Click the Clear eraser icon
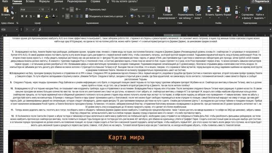This screenshot has height=153, width=272. (236, 17)
